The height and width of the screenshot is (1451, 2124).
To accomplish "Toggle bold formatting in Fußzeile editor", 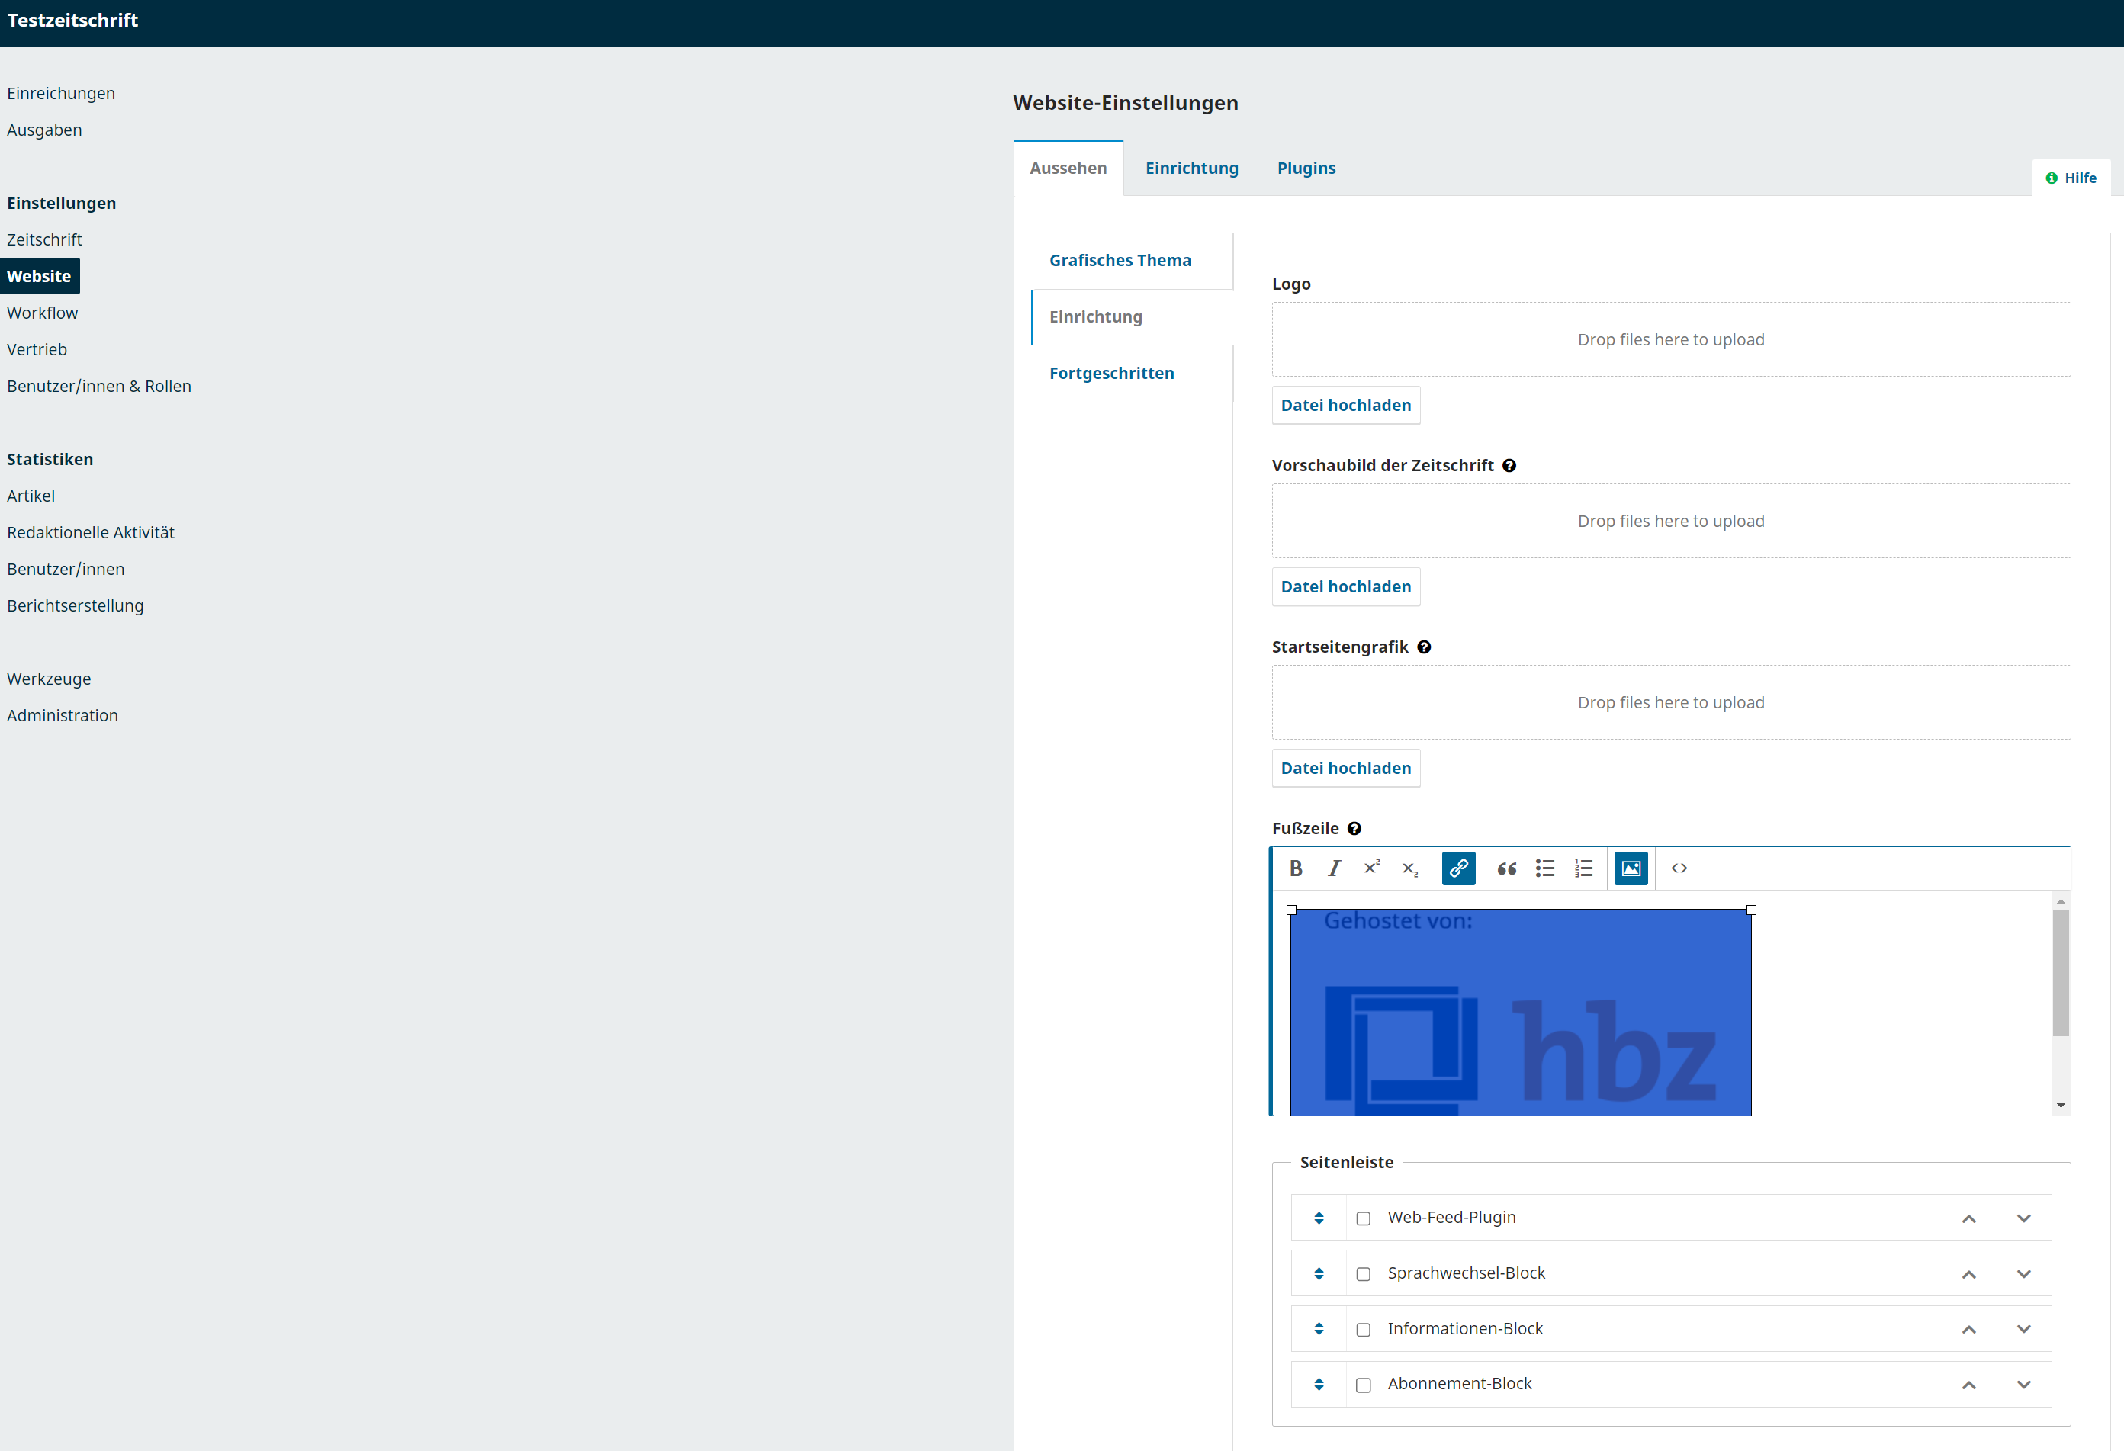I will click(x=1295, y=868).
